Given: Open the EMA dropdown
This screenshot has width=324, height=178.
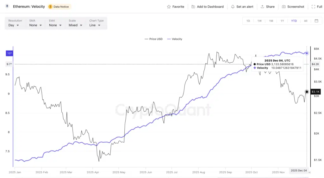Looking at the screenshot, I should [x=55, y=25].
